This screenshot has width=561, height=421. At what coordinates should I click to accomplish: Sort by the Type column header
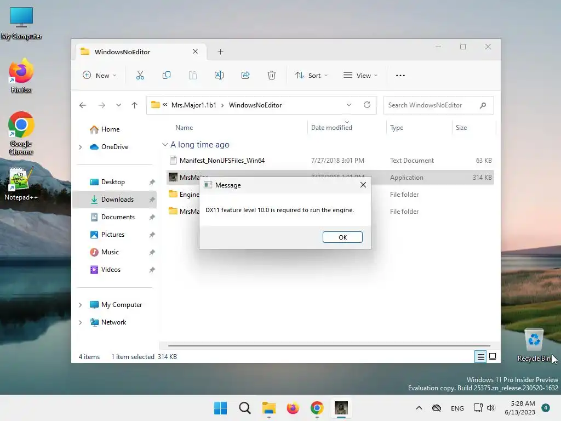point(397,127)
